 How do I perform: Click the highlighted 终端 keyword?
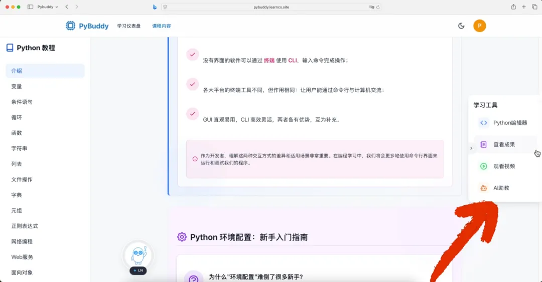tap(269, 61)
